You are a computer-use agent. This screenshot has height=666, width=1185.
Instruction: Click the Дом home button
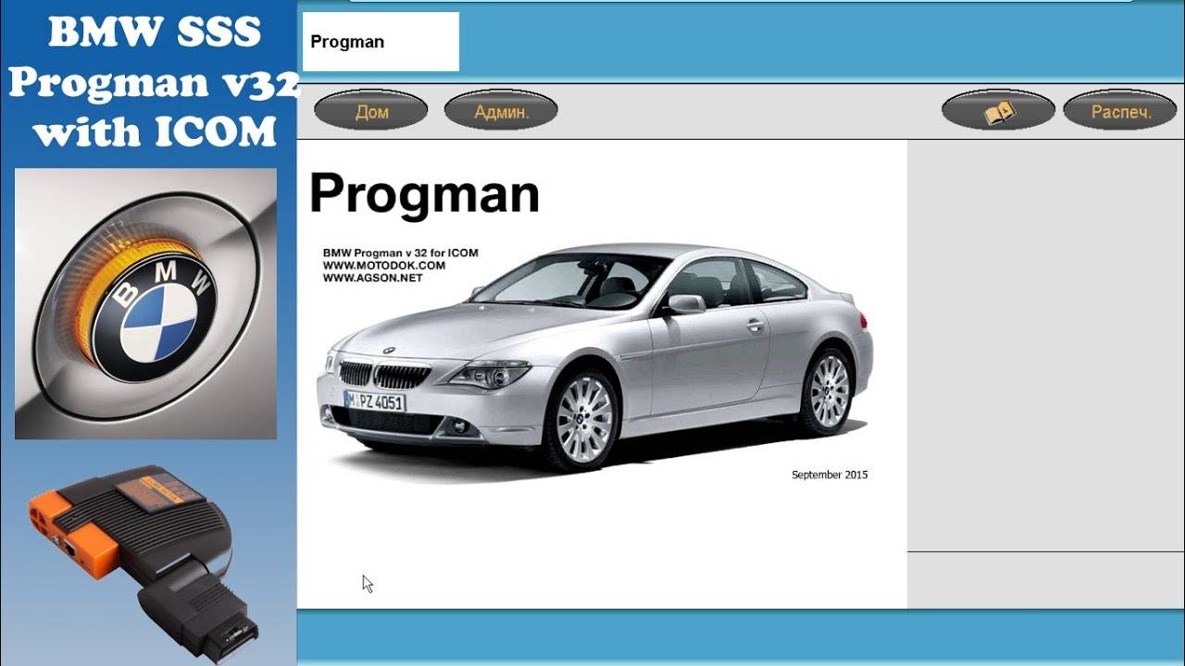(371, 112)
